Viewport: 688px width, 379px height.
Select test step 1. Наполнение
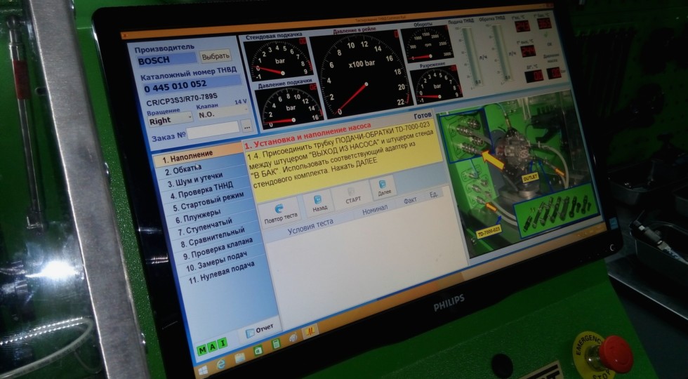(198, 156)
